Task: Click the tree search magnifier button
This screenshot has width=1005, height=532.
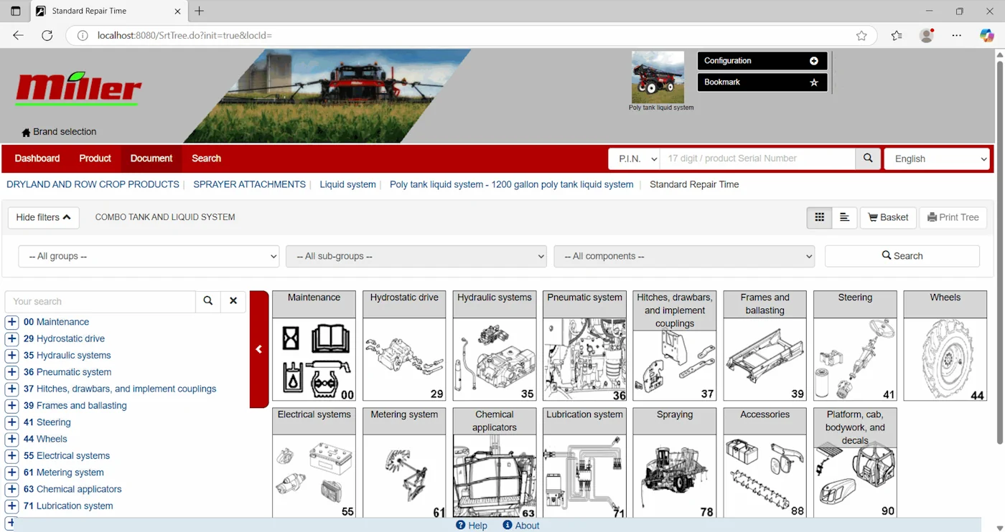Action: (207, 301)
